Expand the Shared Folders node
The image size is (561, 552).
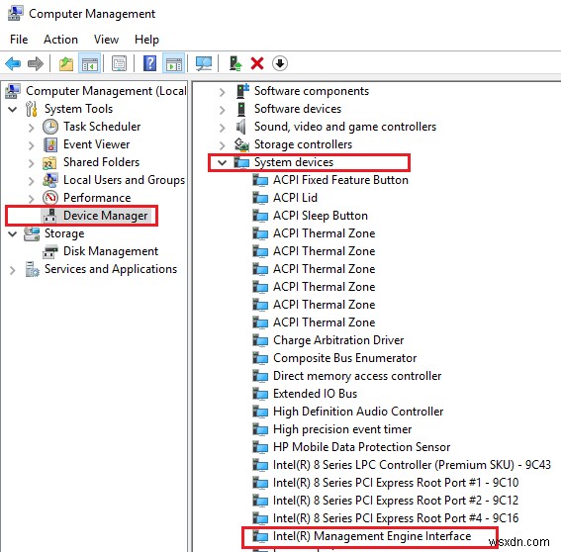click(x=31, y=163)
